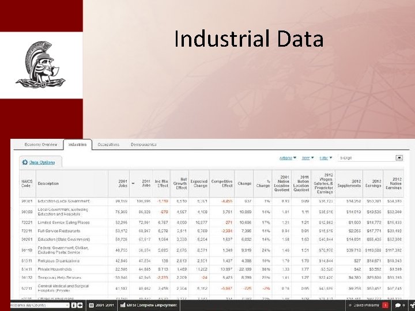415x311 pixels.
Task: Select the Private Households row
Action: point(212,269)
